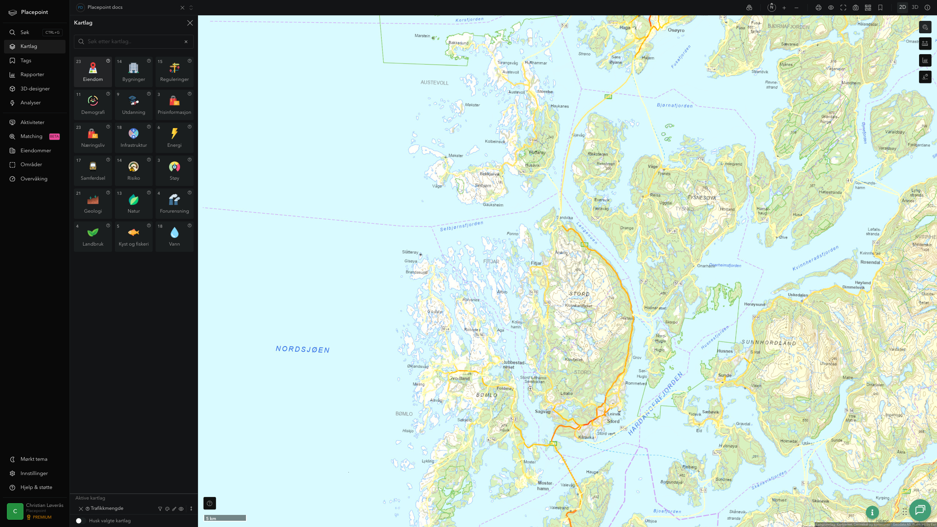Click the print map icon
937x527 pixels.
[x=818, y=7]
